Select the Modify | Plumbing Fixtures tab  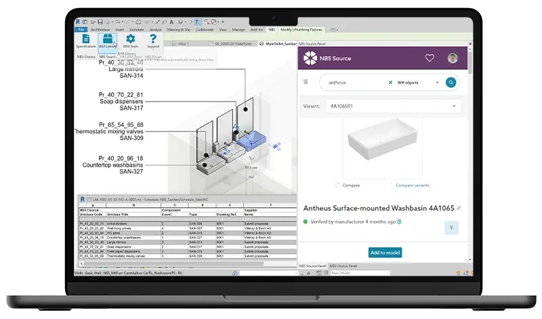301,30
